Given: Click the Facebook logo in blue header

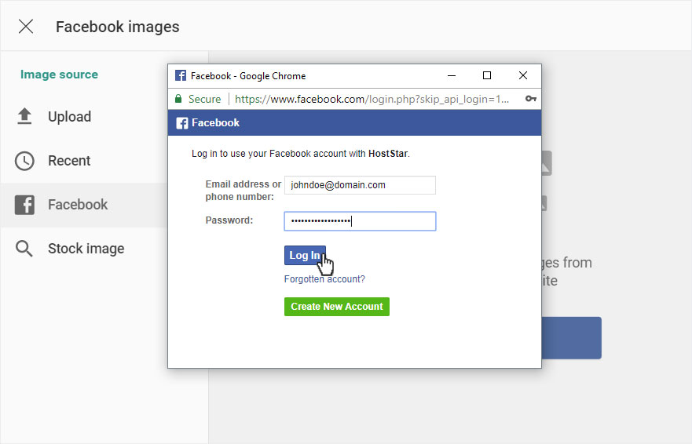Looking at the screenshot, I should 181,123.
